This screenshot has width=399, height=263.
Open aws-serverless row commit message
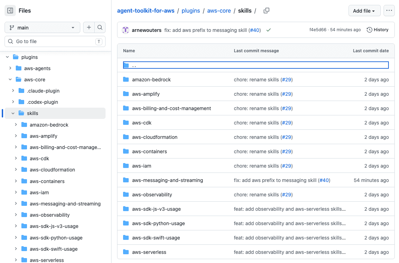[x=290, y=252]
